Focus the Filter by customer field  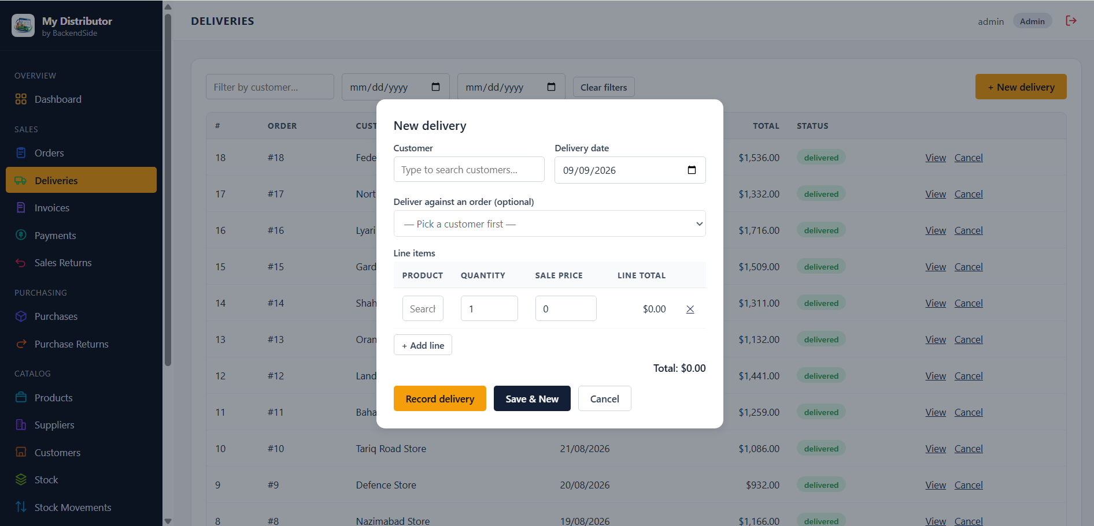270,87
